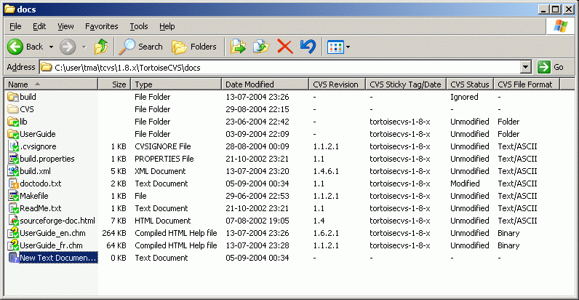Click the sourceforge-doc.html file name
Viewport: 579px width, 300px height.
57,221
